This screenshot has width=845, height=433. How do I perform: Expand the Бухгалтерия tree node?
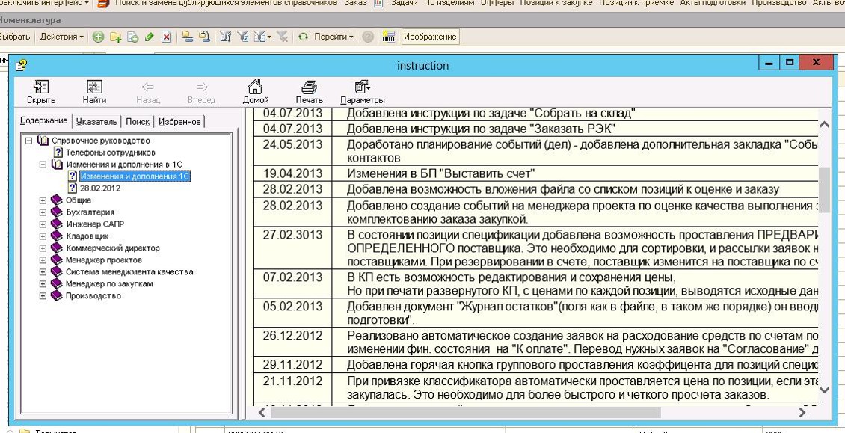[43, 212]
